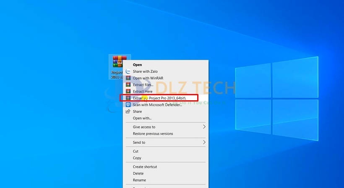Click the Defender shield icon
This screenshot has width=344, height=188.
point(128,105)
